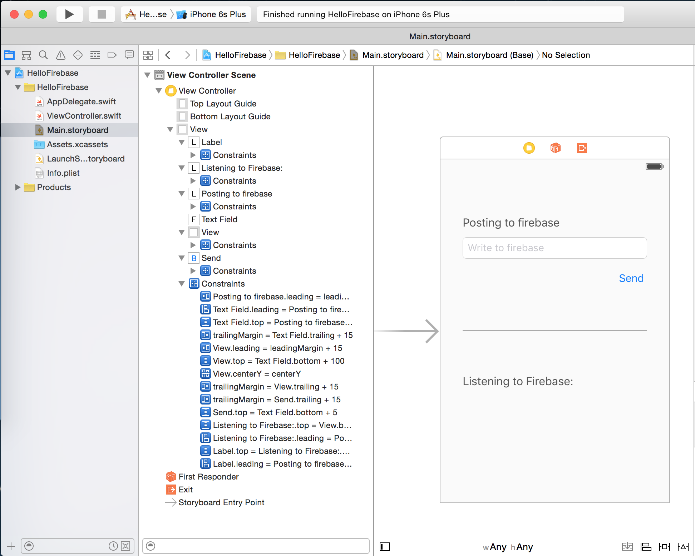Open the Issue navigator warning icon
Image resolution: width=695 pixels, height=556 pixels.
[61, 55]
